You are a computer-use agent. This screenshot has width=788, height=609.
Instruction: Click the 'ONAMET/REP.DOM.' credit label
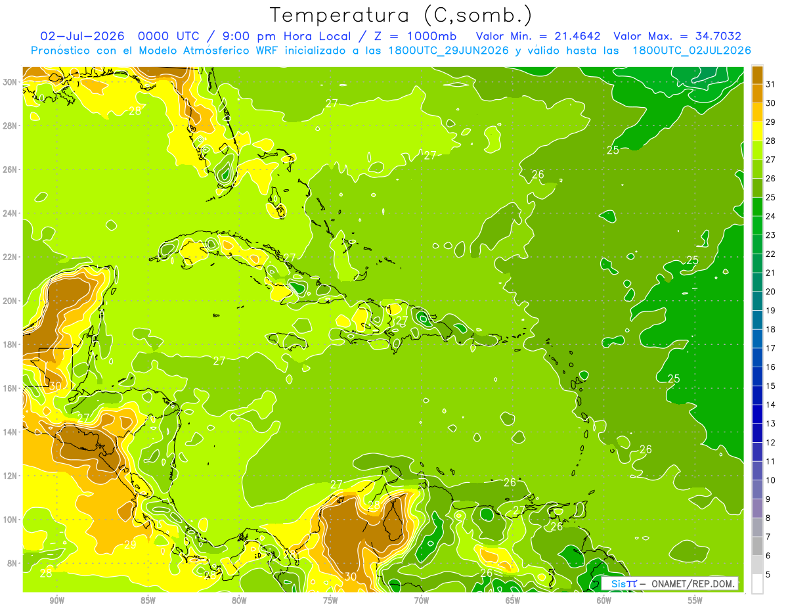693,583
